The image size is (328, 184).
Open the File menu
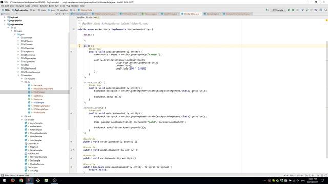pos(2,6)
